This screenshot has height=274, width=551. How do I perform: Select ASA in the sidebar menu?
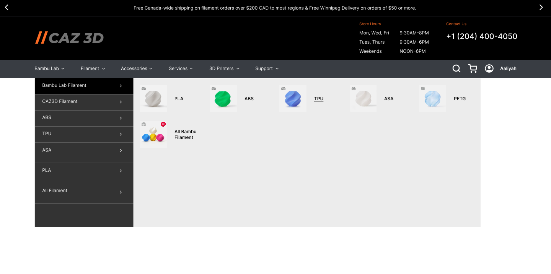point(84,152)
